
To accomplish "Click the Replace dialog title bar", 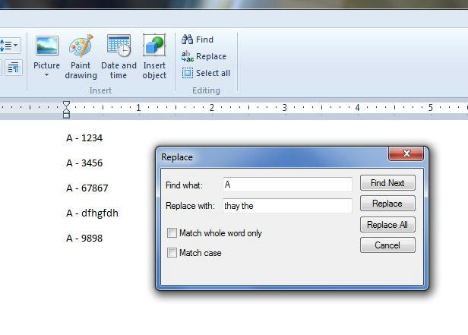I will (x=272, y=157).
